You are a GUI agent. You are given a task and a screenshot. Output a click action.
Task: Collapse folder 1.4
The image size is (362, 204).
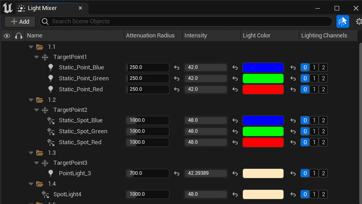(x=31, y=184)
